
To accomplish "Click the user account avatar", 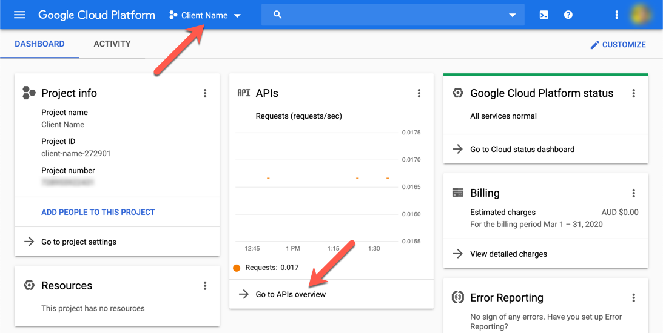I will [x=642, y=15].
